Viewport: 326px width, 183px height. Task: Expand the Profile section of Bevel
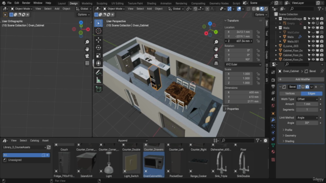[x=288, y=130]
